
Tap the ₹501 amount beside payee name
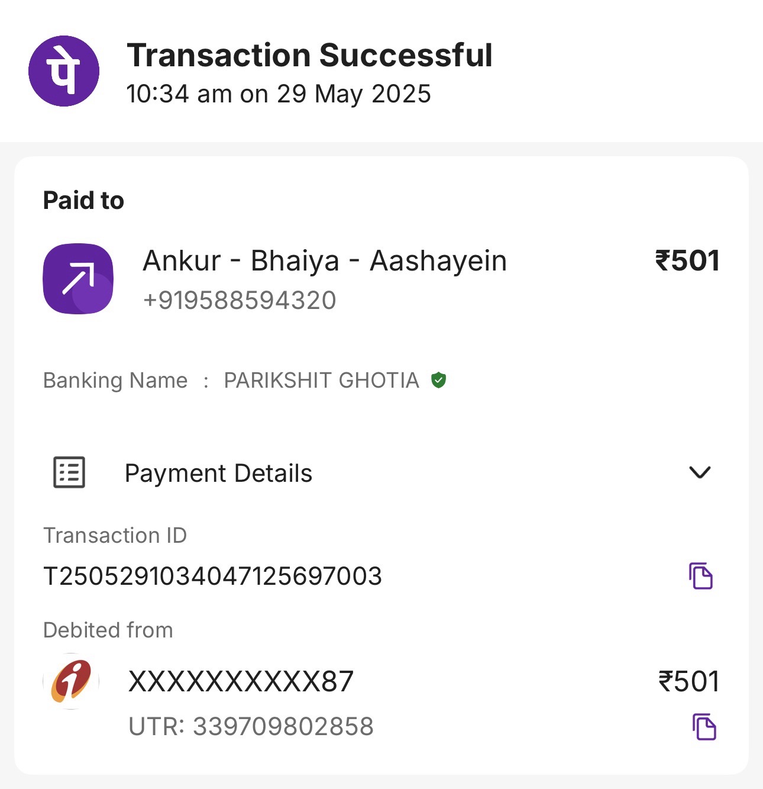(687, 261)
